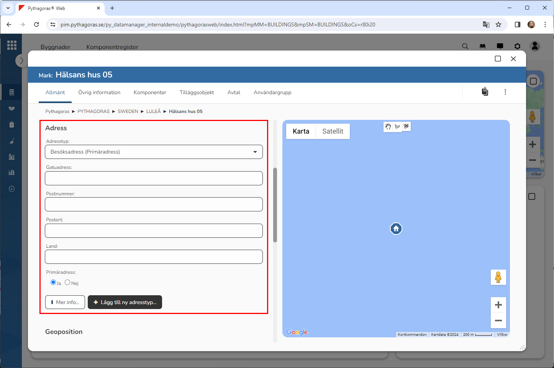Select Nej for Primäradress
The height and width of the screenshot is (368, 554).
pos(67,282)
